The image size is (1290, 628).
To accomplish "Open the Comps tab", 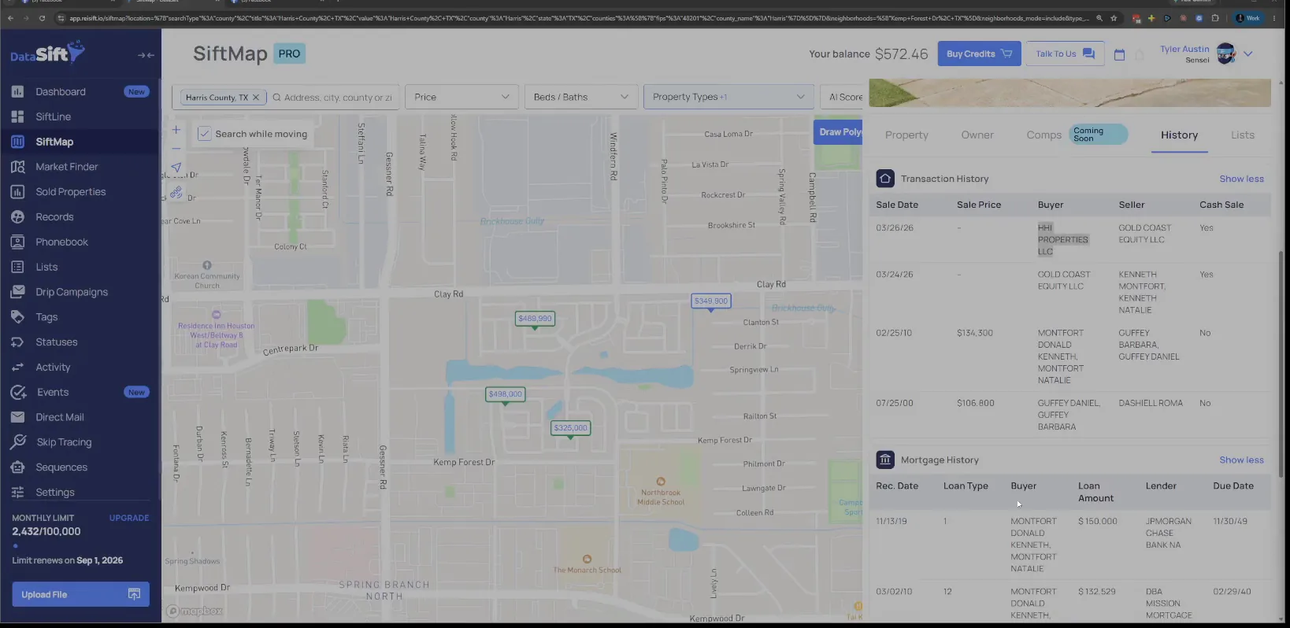I will pos(1044,135).
